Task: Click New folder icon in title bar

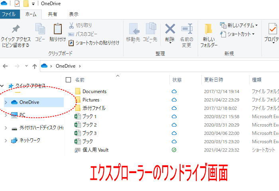Action: (x=26, y=4)
